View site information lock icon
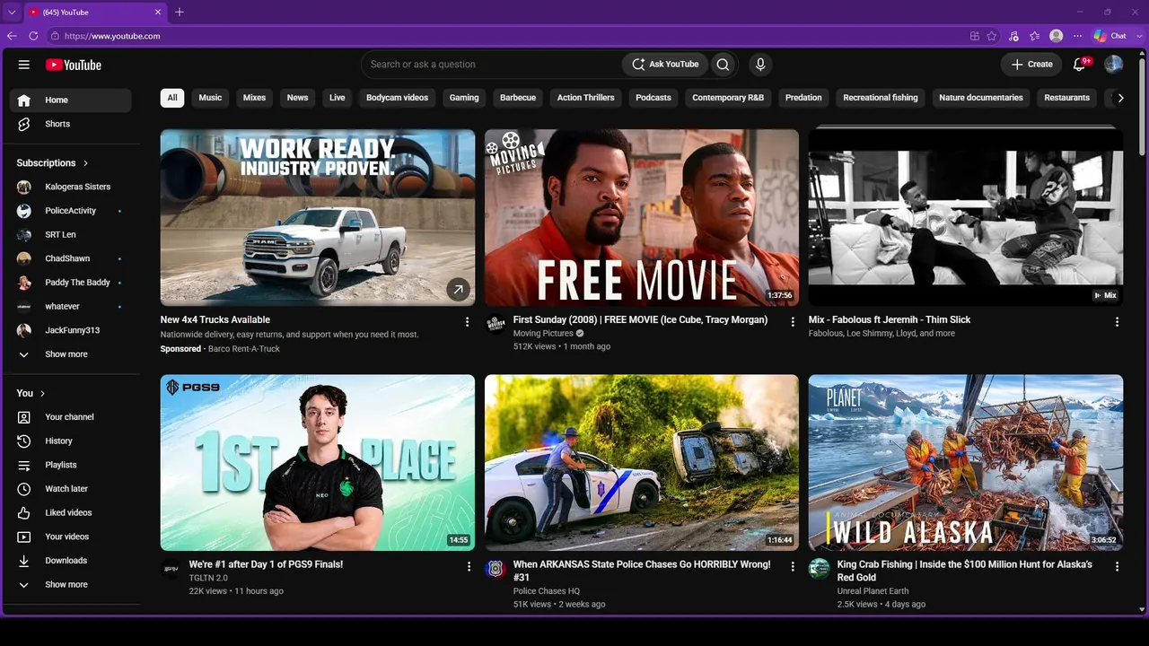 [55, 36]
